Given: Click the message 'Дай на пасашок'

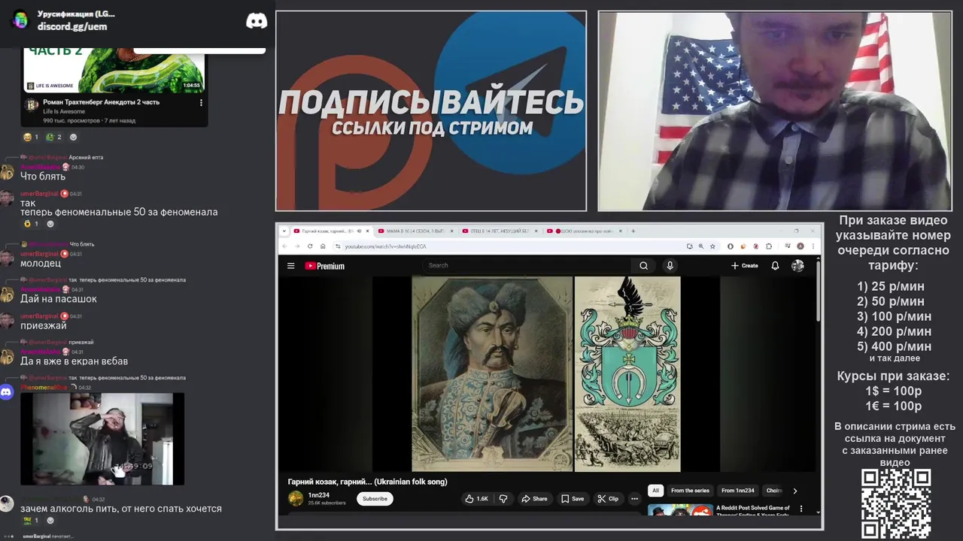Looking at the screenshot, I should [x=59, y=299].
